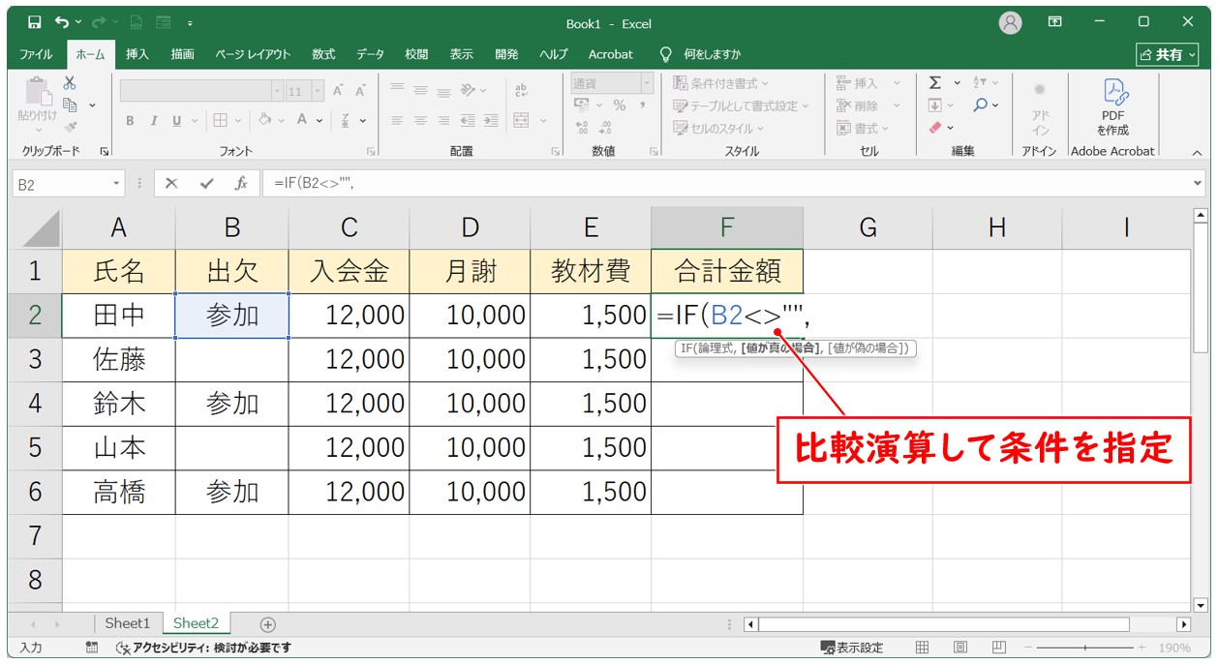Select Normal view button in status bar
Viewport: 1218px width, 664px height.
923,648
